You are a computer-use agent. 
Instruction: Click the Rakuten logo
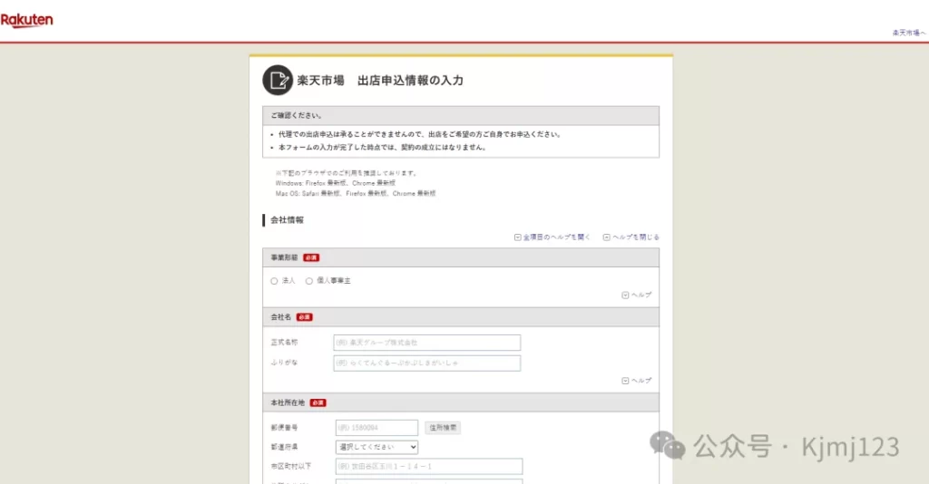pos(26,20)
